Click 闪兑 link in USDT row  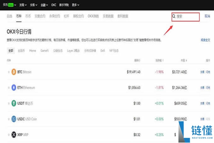click(208, 103)
